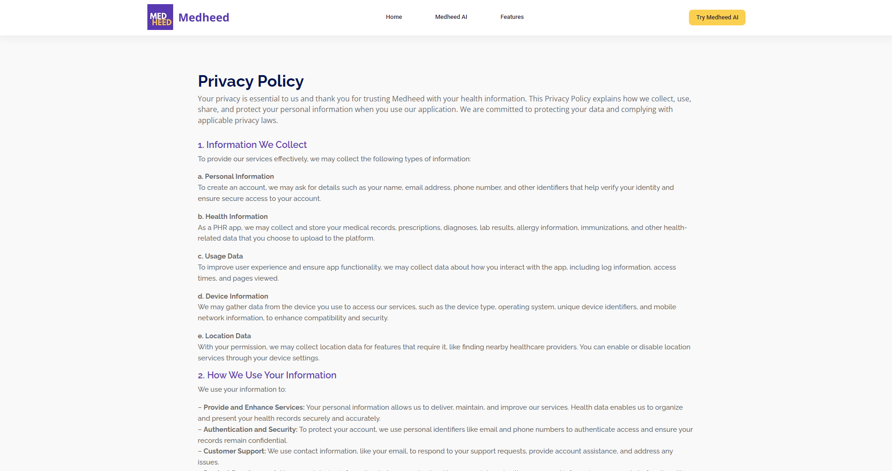The height and width of the screenshot is (471, 892).
Task: Click the Authentication and Security label
Action: pyautogui.click(x=251, y=430)
